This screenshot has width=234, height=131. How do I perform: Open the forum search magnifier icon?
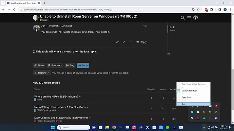point(182,18)
